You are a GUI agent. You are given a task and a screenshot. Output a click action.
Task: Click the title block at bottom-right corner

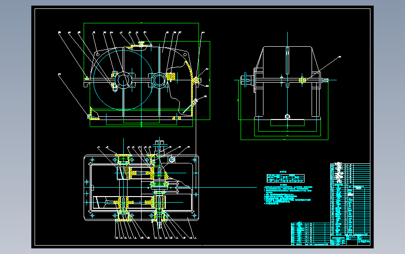[x=350, y=240]
